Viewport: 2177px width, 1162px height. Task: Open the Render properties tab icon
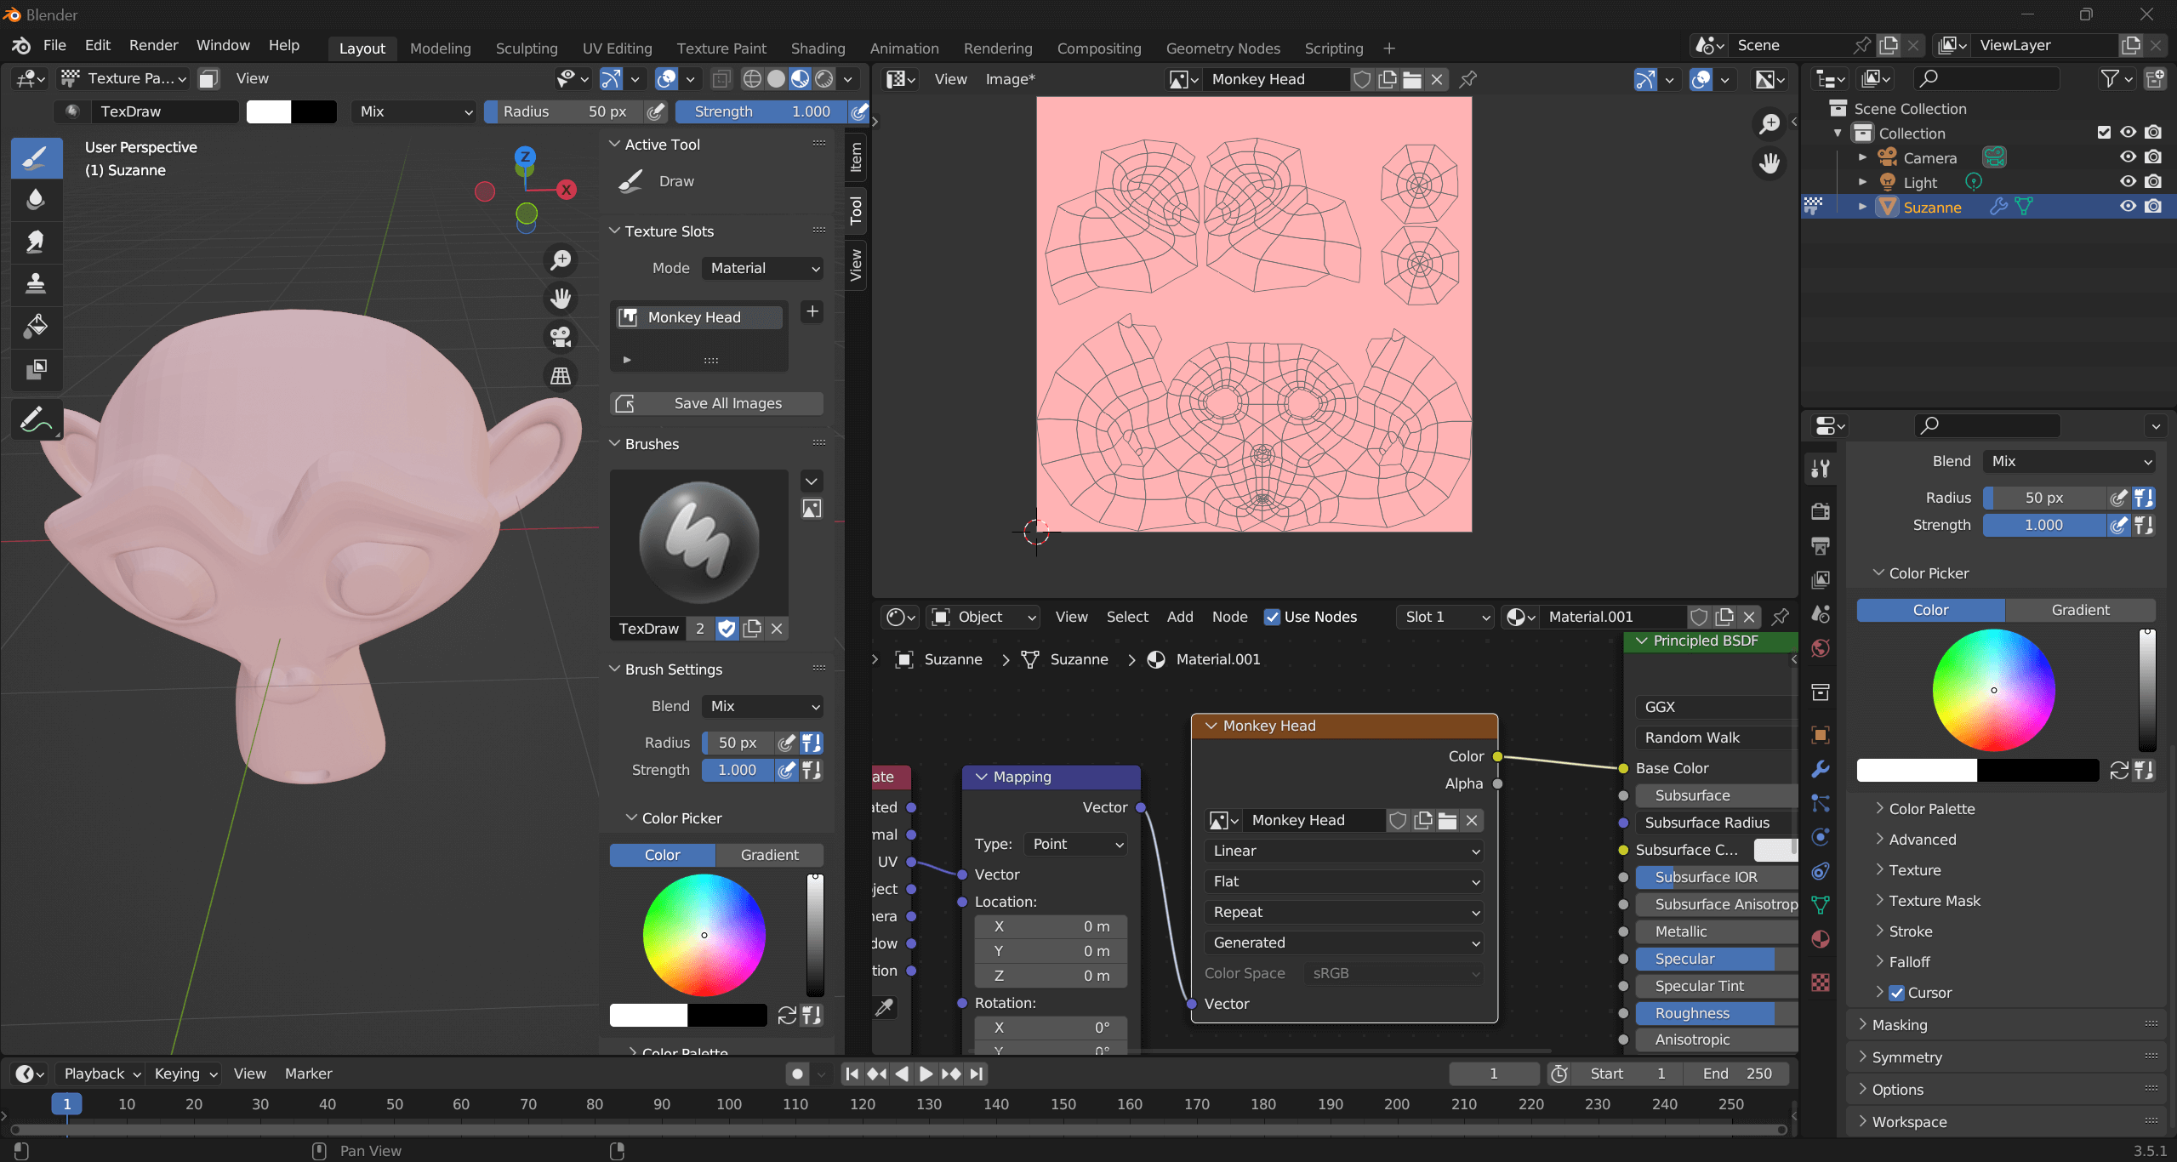pyautogui.click(x=1821, y=511)
